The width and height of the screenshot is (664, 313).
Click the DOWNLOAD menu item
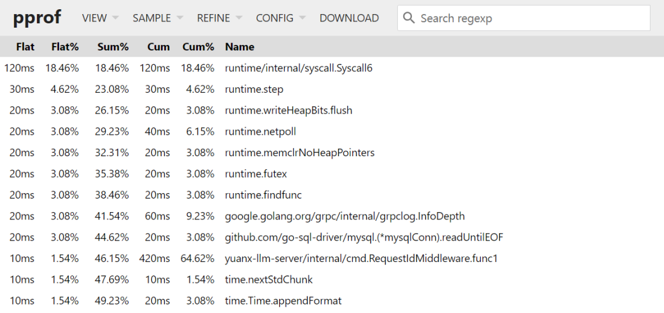tap(349, 18)
